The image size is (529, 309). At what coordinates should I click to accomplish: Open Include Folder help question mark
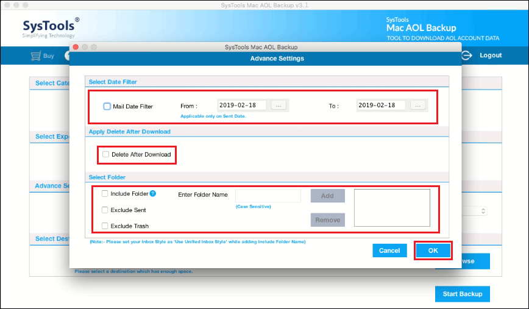pyautogui.click(x=153, y=193)
